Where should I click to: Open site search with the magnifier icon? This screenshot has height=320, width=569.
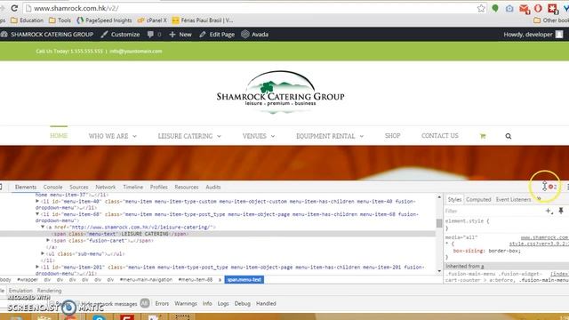pos(508,136)
